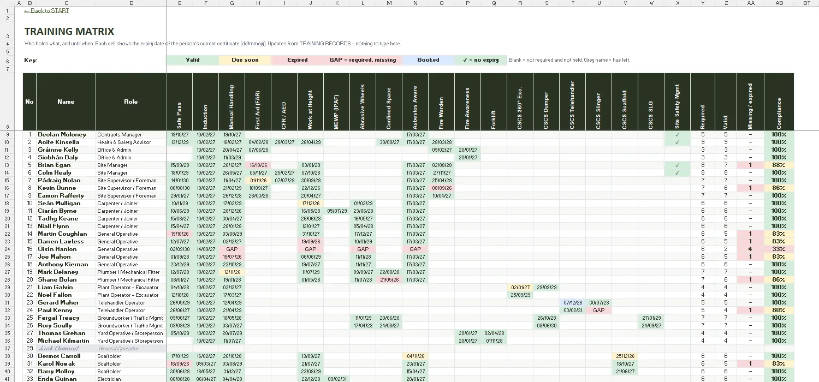Click the First Aid (FAR) column heading

(258, 102)
